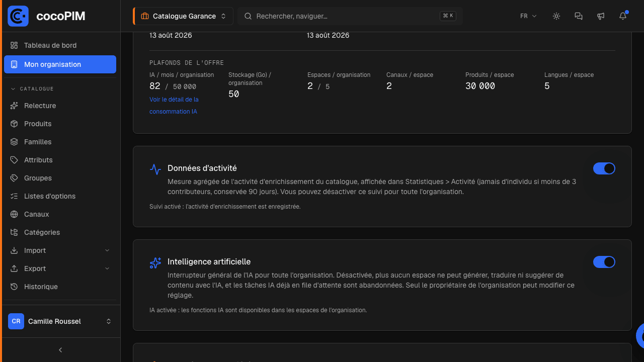Click the Import download icon

coord(14,250)
